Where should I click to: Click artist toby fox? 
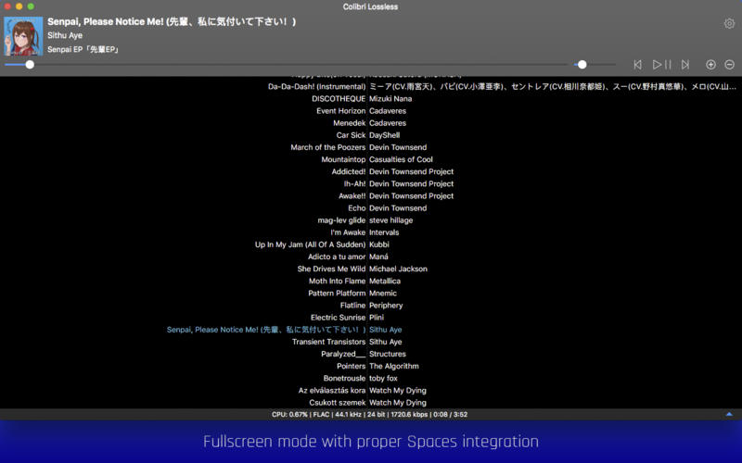click(x=383, y=379)
